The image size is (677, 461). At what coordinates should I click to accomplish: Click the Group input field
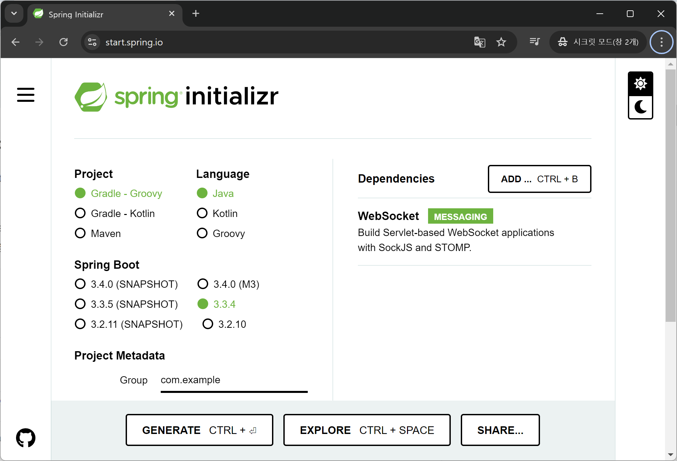coord(234,380)
